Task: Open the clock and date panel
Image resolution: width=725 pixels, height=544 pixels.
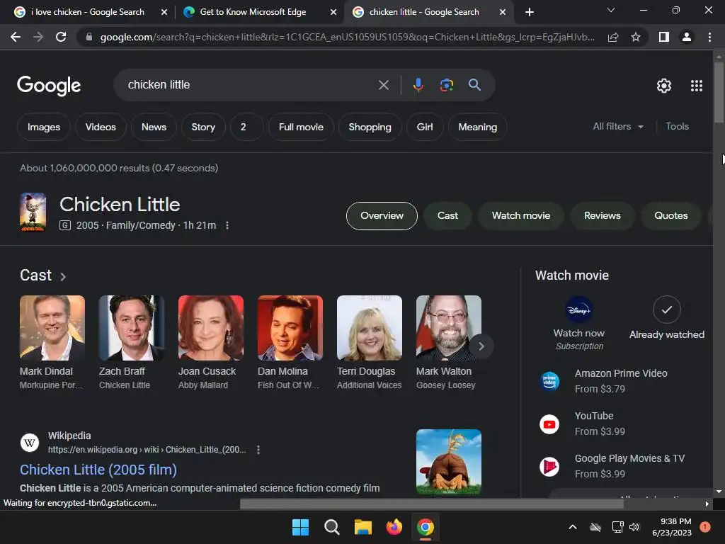Action: 672,527
